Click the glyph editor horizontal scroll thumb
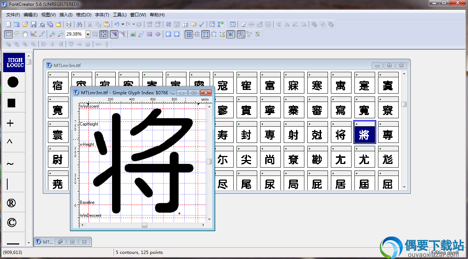Viewport: 468px width, 259px height. pos(144,225)
